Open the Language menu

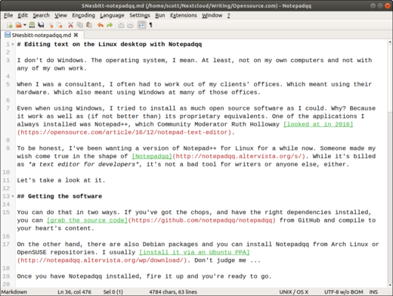[112, 15]
